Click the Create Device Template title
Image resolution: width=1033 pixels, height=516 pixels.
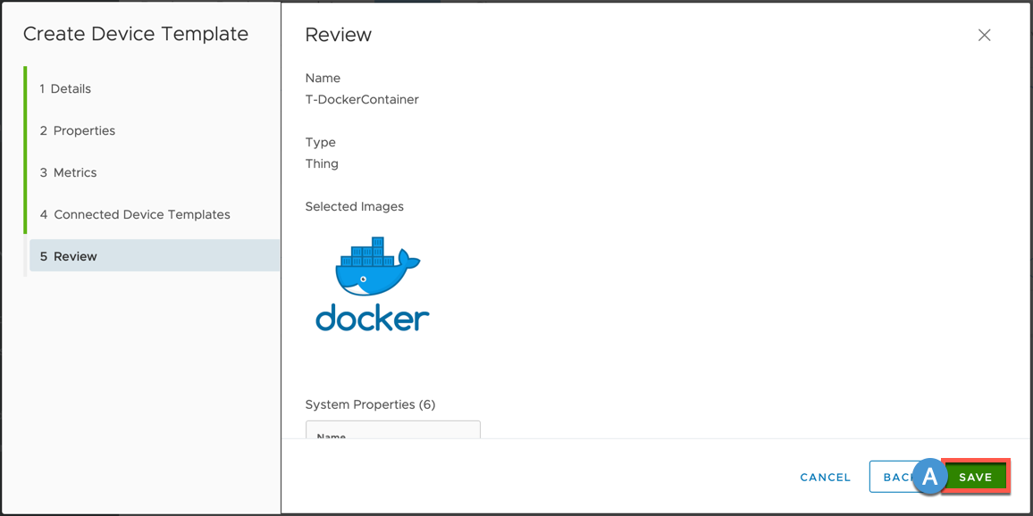pos(136,34)
